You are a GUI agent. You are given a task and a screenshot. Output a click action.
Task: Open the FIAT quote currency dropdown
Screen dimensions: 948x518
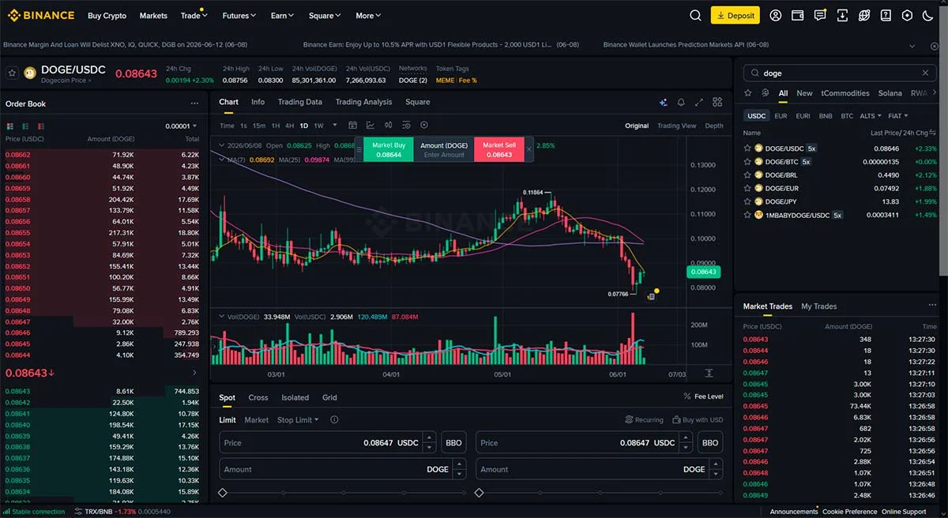(898, 116)
